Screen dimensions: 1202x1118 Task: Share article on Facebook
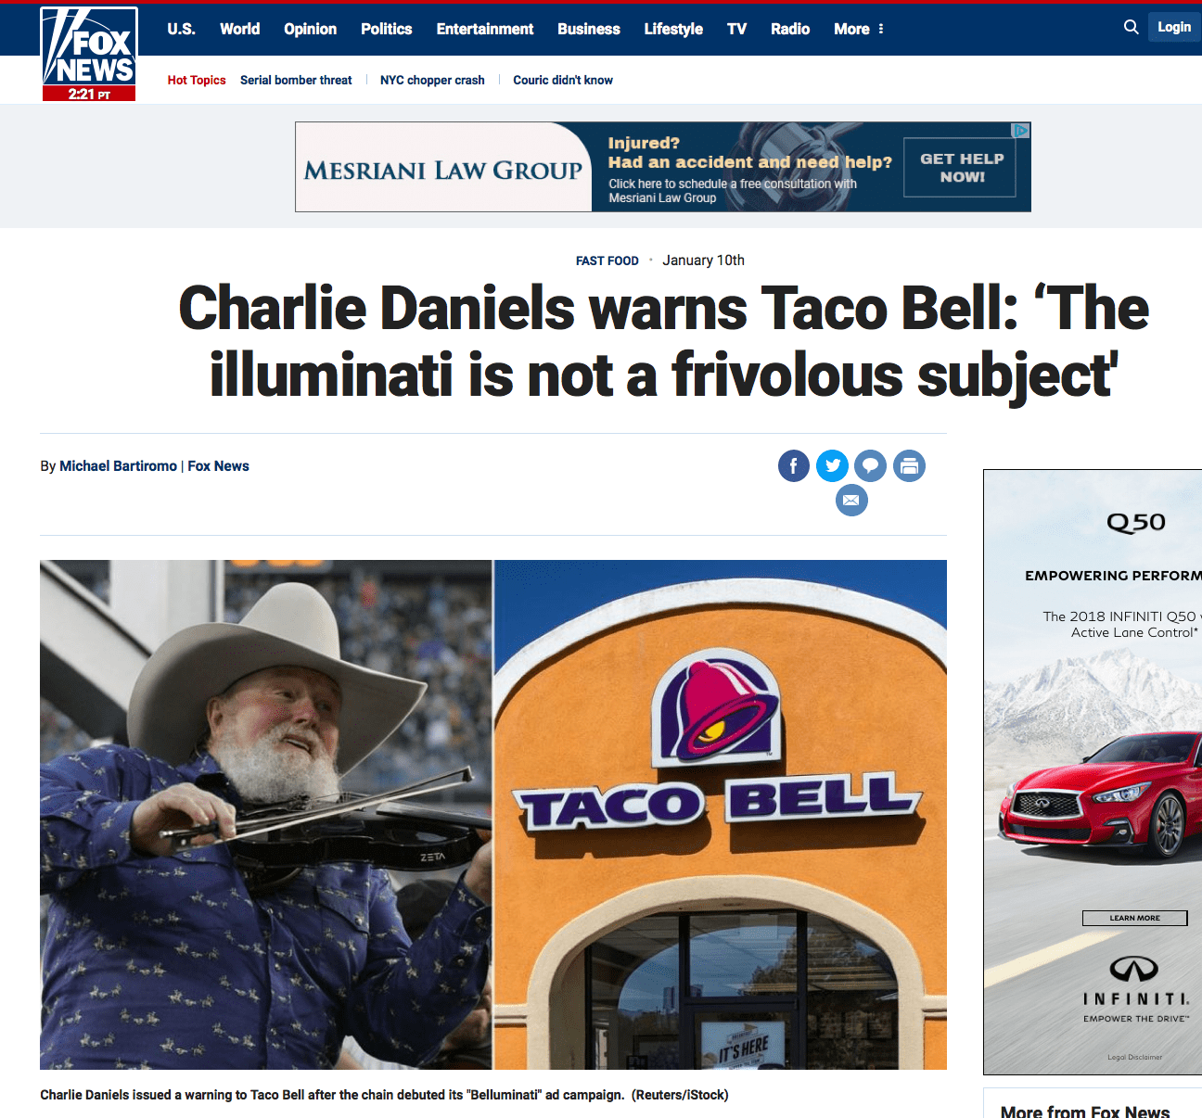[x=794, y=465]
